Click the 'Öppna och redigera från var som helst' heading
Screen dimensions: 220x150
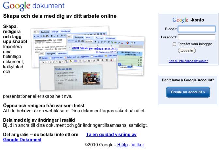click(x=44, y=105)
